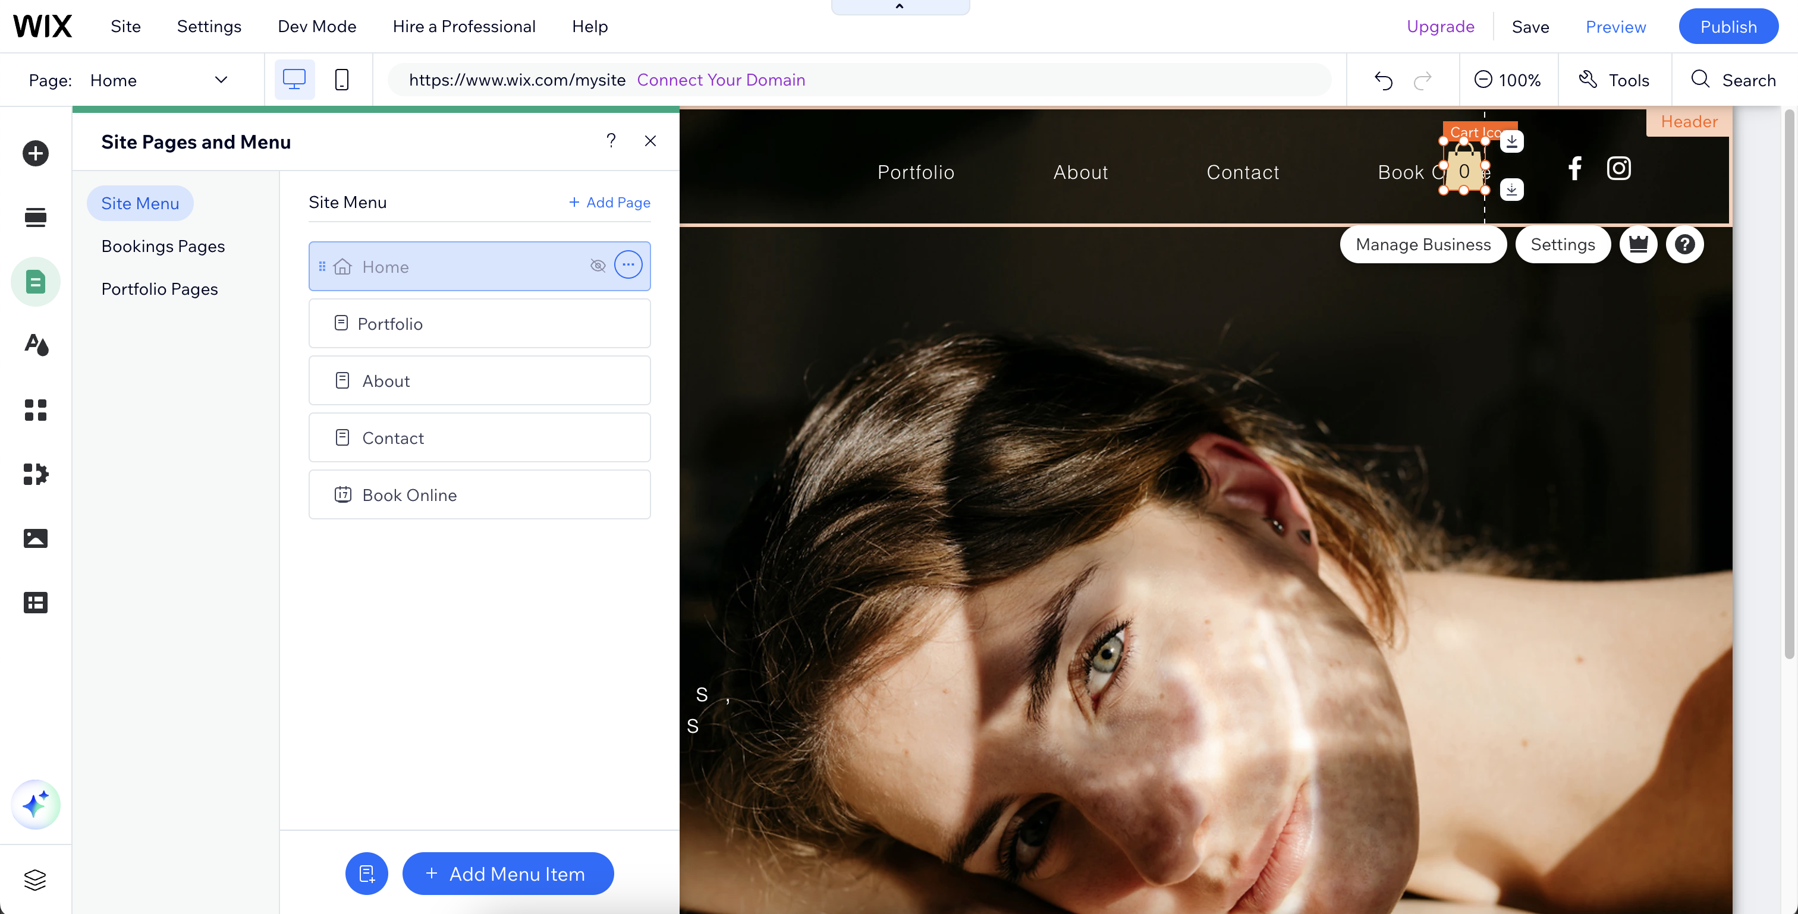Open the Site Design icon in sidebar

(x=36, y=345)
